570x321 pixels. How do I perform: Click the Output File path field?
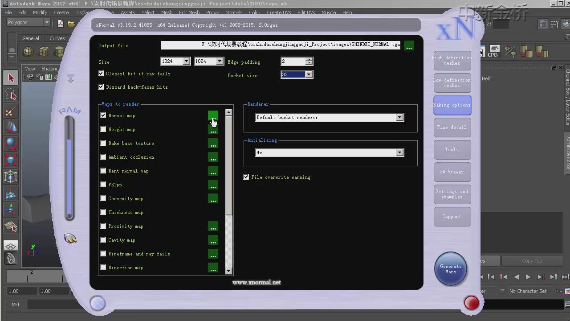click(281, 45)
